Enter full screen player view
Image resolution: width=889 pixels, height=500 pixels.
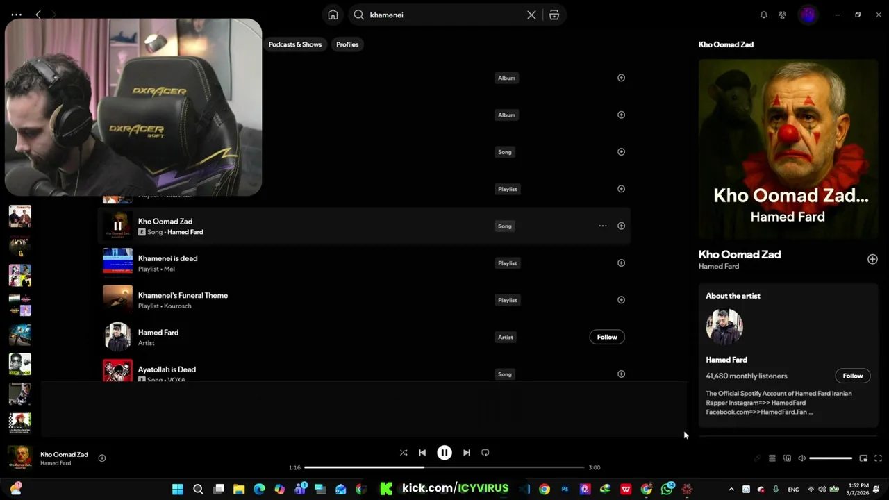878,458
